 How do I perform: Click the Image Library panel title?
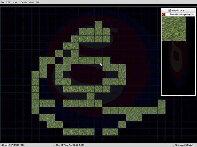(178, 10)
